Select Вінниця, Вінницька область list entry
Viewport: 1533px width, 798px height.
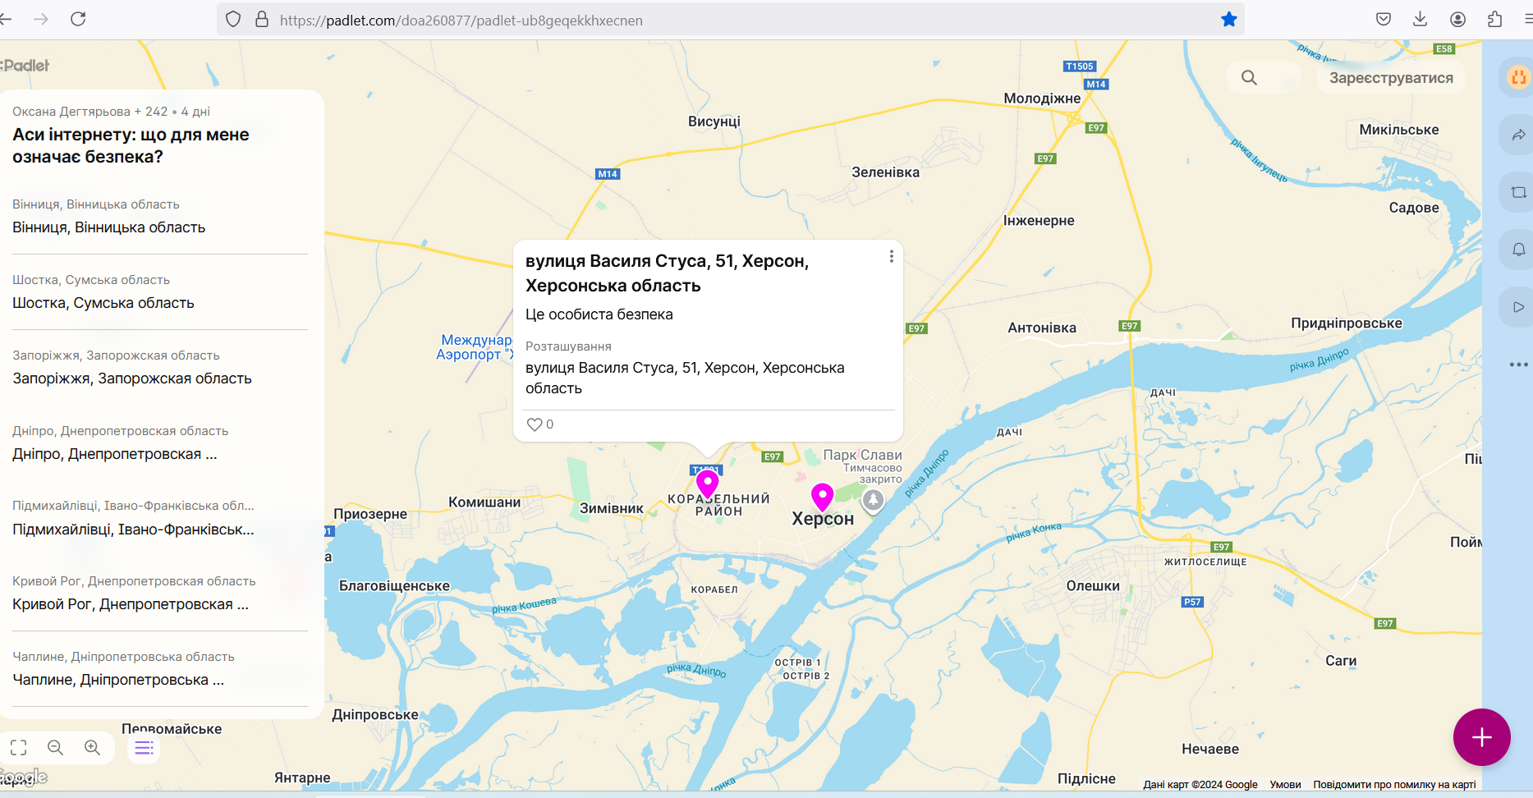click(x=109, y=227)
